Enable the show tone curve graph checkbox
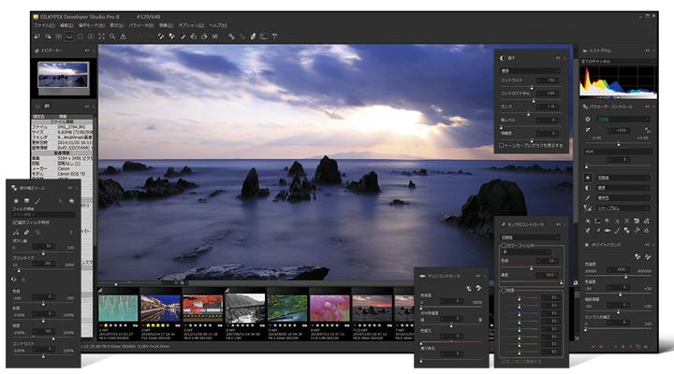 pos(502,146)
